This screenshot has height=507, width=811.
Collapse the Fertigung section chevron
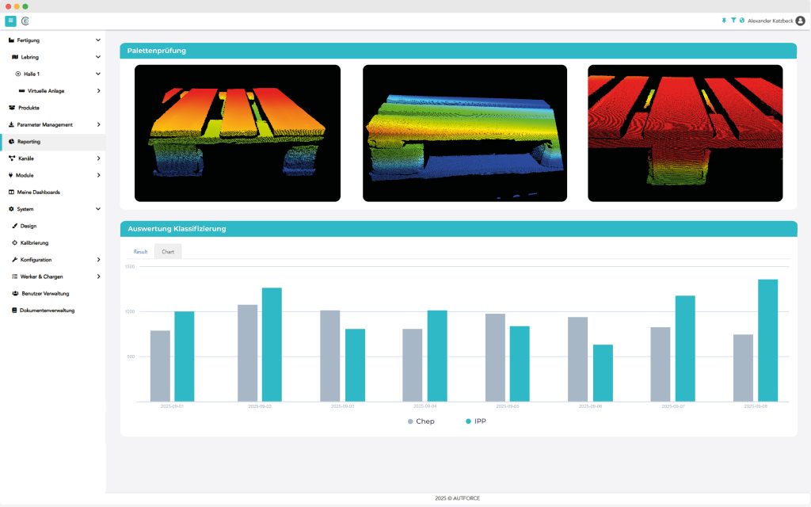[98, 40]
